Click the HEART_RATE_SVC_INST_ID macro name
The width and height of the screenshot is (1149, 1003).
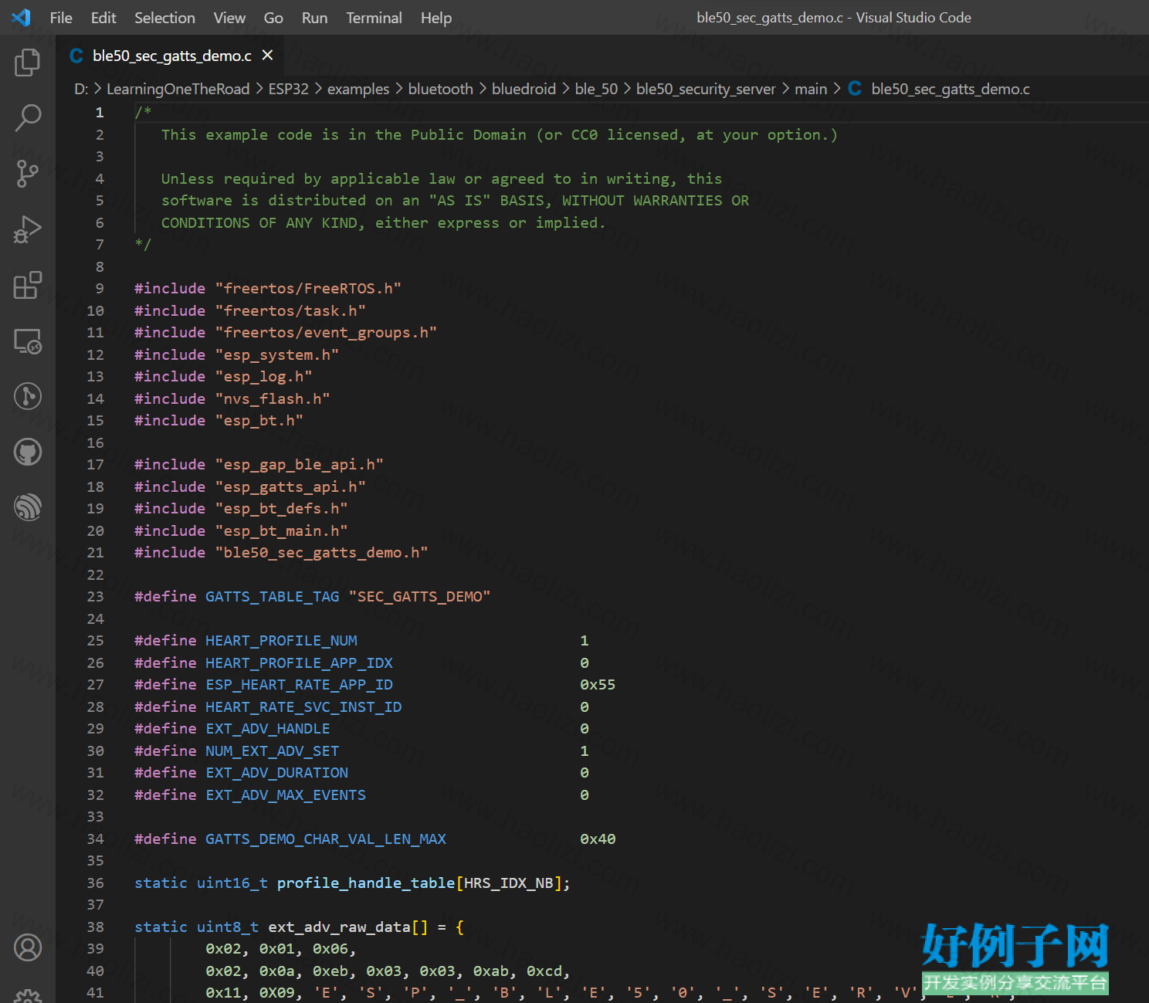click(303, 707)
